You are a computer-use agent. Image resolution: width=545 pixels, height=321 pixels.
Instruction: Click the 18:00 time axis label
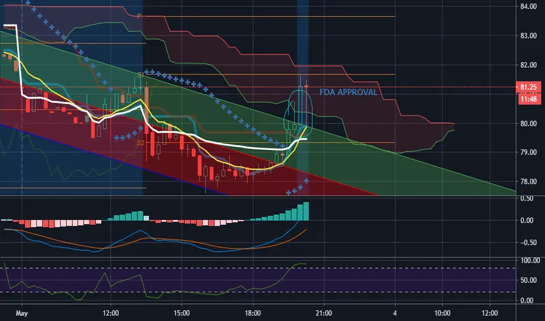(x=253, y=313)
